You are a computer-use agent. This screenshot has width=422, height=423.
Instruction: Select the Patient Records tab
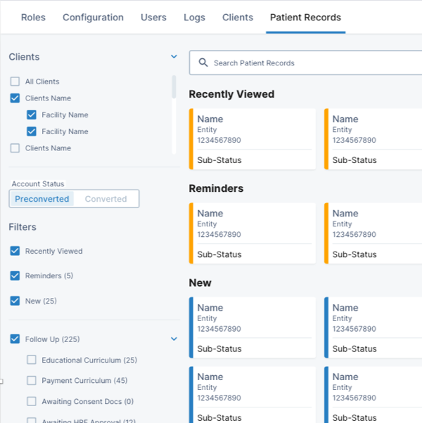click(x=305, y=18)
